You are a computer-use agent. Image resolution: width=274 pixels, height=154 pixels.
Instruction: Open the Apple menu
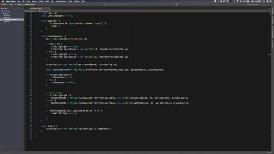[x=3, y=1]
